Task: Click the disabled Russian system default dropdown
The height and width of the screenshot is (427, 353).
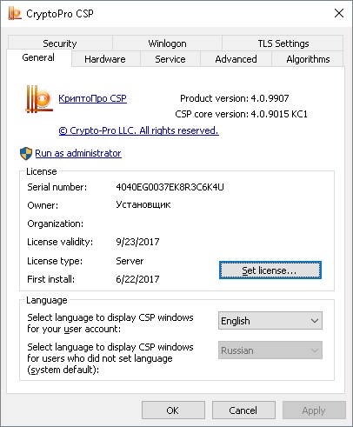Action: [270, 350]
